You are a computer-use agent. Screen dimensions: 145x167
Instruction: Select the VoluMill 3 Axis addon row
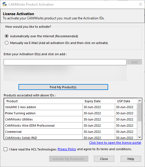coord(70,107)
